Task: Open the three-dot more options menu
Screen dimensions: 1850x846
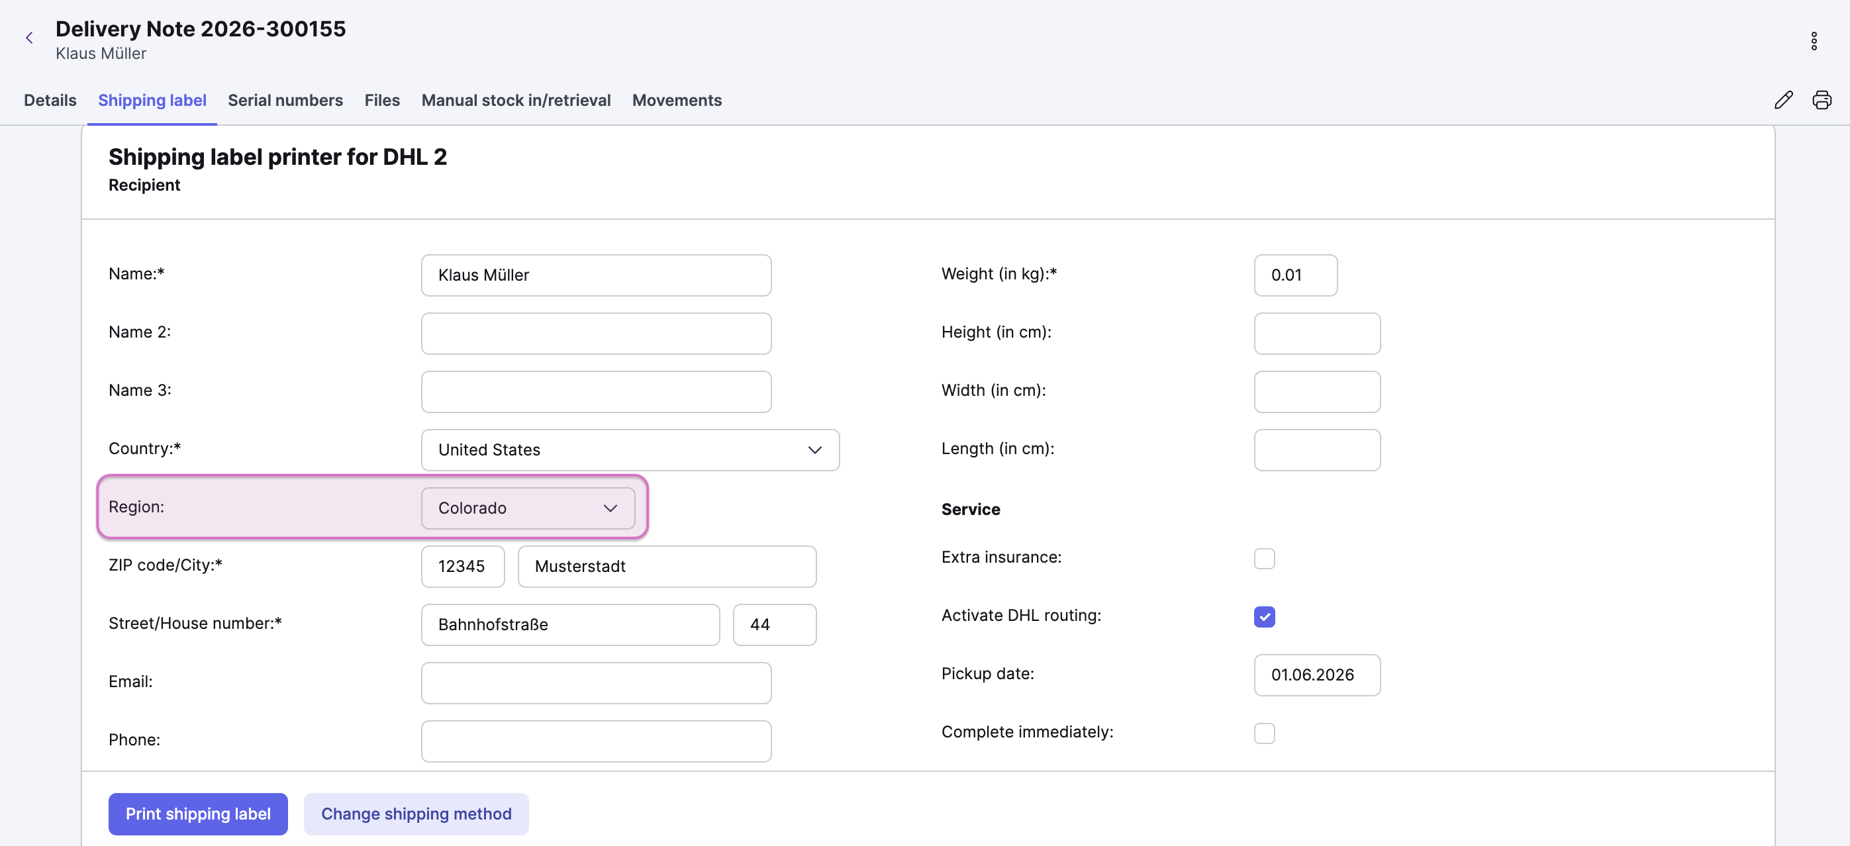Action: point(1814,41)
